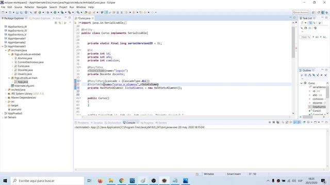Switch to the Java EE perspective icon

(319, 12)
